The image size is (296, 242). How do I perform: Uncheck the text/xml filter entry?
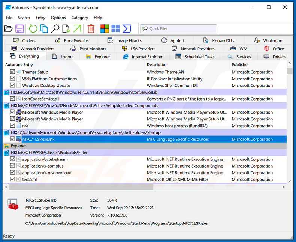(x=12, y=179)
